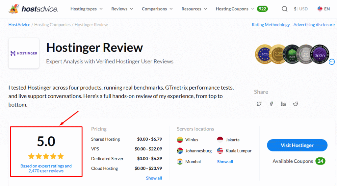Click the US flag language icon
This screenshot has height=186, width=337.
pos(320,9)
